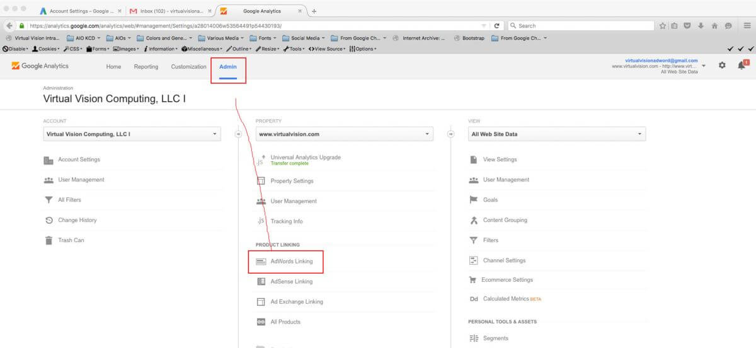This screenshot has height=348, width=756.
Task: Click the Ecommerce Settings cart icon
Action: tap(472, 280)
